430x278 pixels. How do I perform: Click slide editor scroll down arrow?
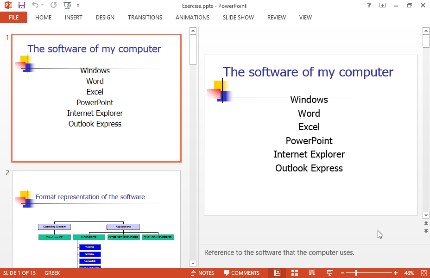[x=426, y=215]
